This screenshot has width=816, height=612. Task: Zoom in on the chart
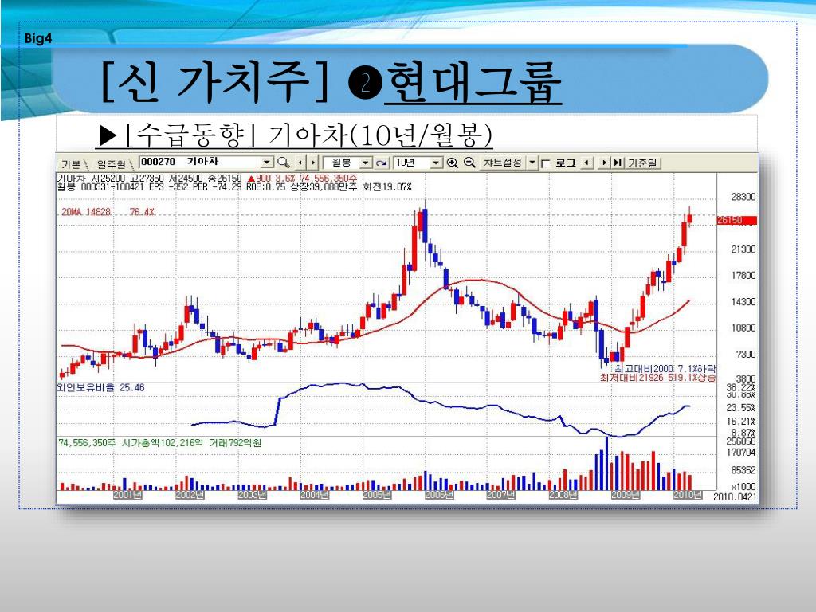click(453, 163)
